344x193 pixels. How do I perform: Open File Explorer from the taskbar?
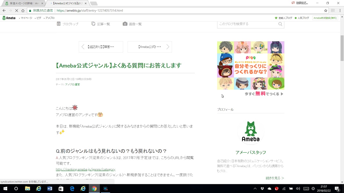pos(27,188)
